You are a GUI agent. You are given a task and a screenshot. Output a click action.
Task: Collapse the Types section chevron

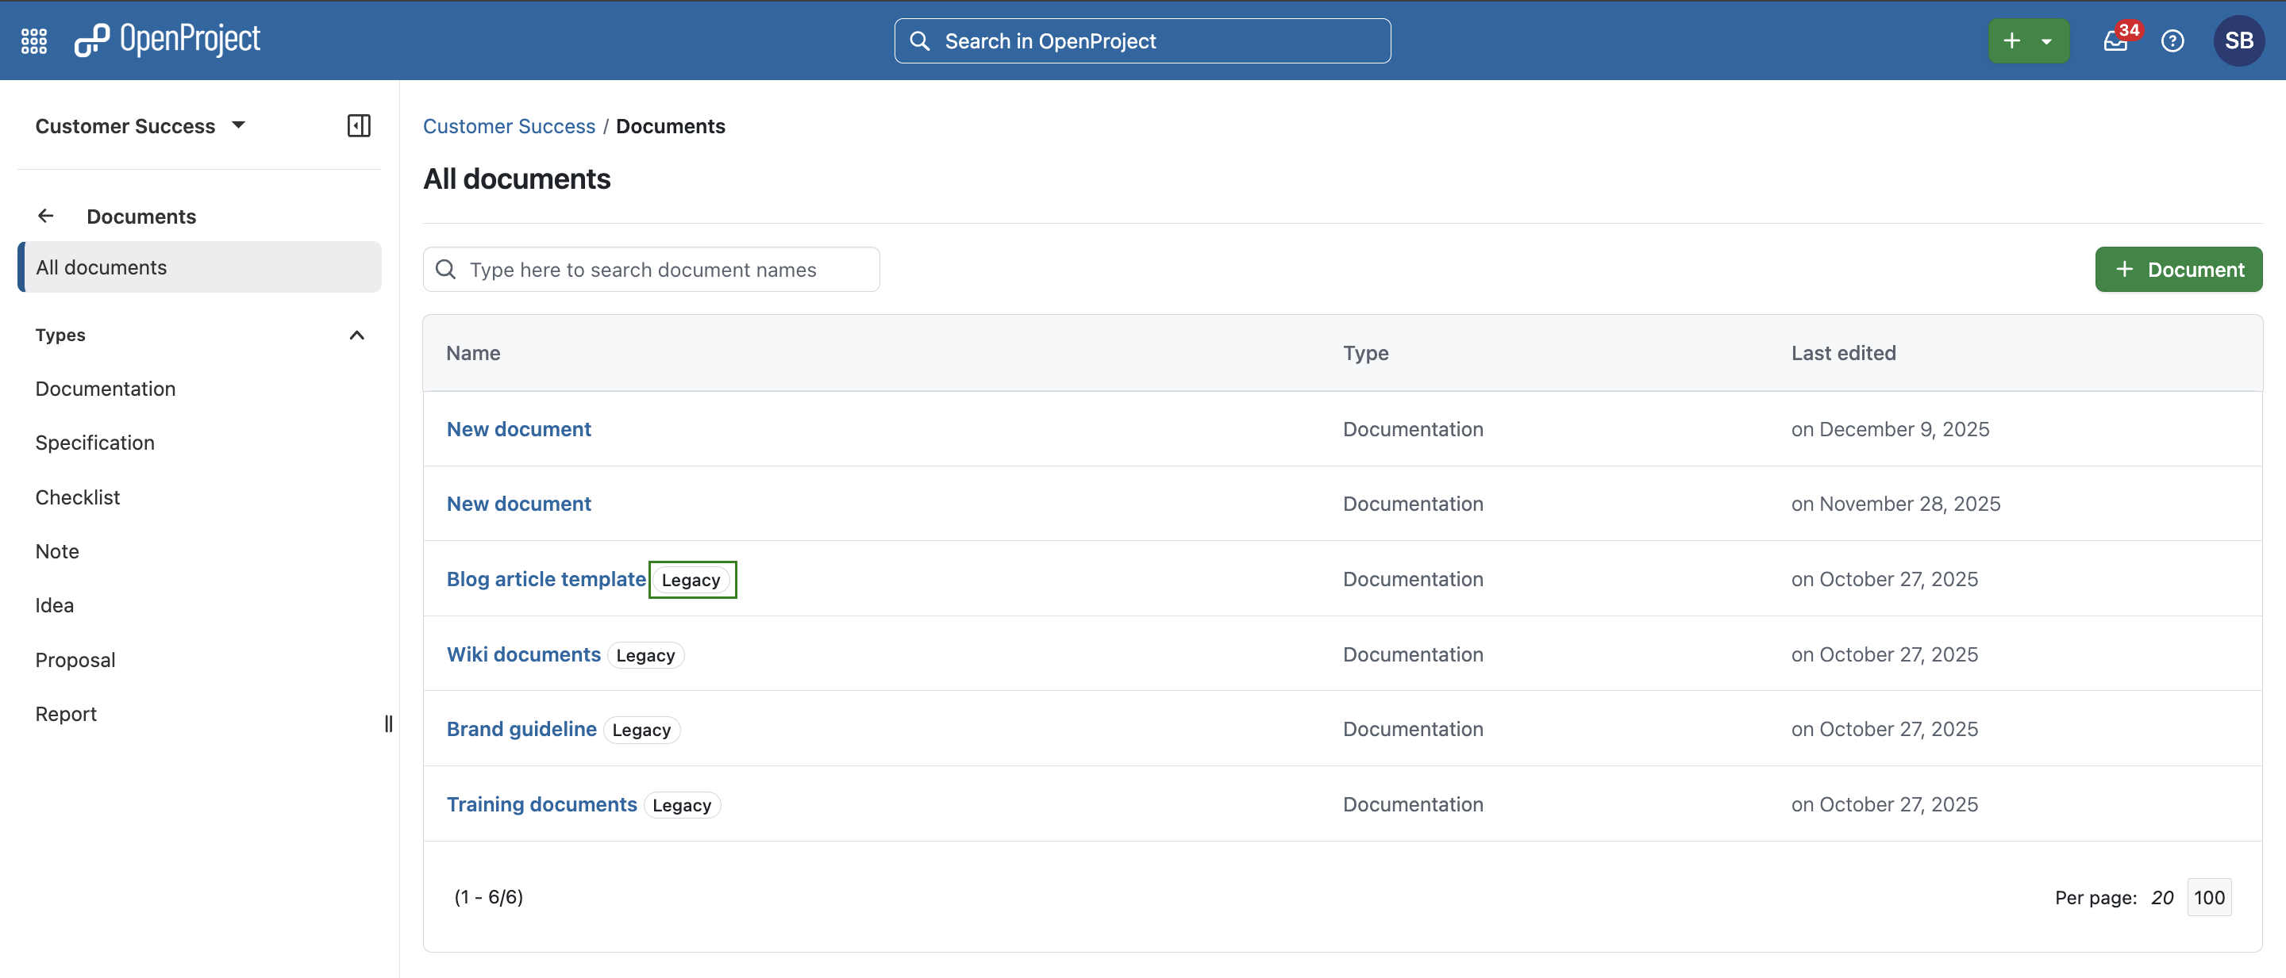356,336
